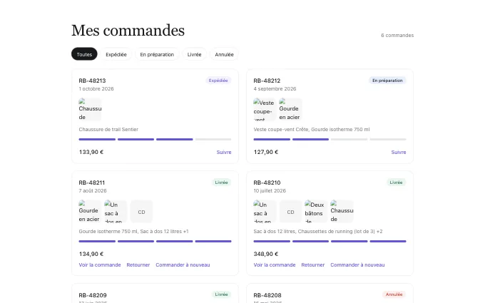485x303 pixels.
Task: Show Annulée orders
Action: [224, 54]
